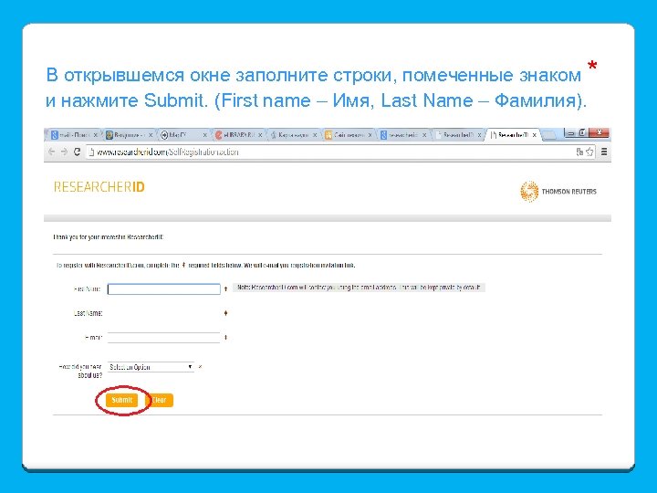Click the browser forward arrow
Image resolution: width=657 pixels, height=493 pixels.
point(64,152)
